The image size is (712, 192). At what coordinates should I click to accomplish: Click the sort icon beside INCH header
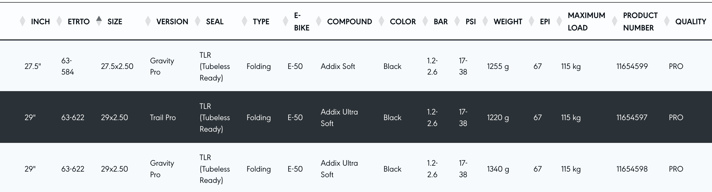click(22, 21)
